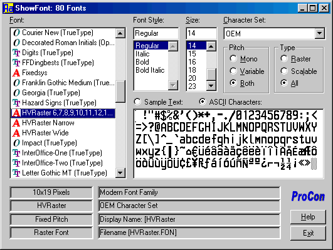Click the Size text field

pyautogui.click(x=201, y=33)
